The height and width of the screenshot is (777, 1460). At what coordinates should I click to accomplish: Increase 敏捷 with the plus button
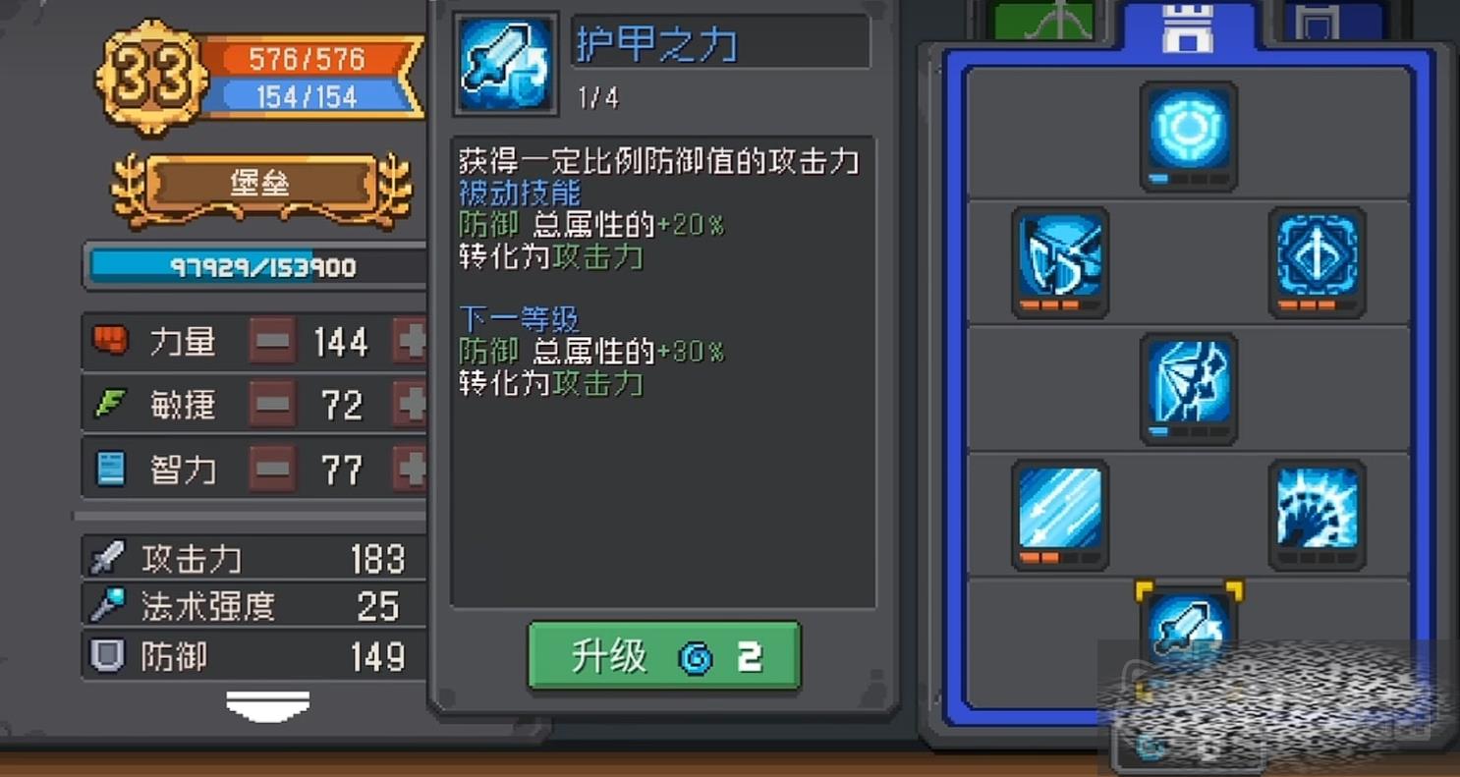[411, 405]
